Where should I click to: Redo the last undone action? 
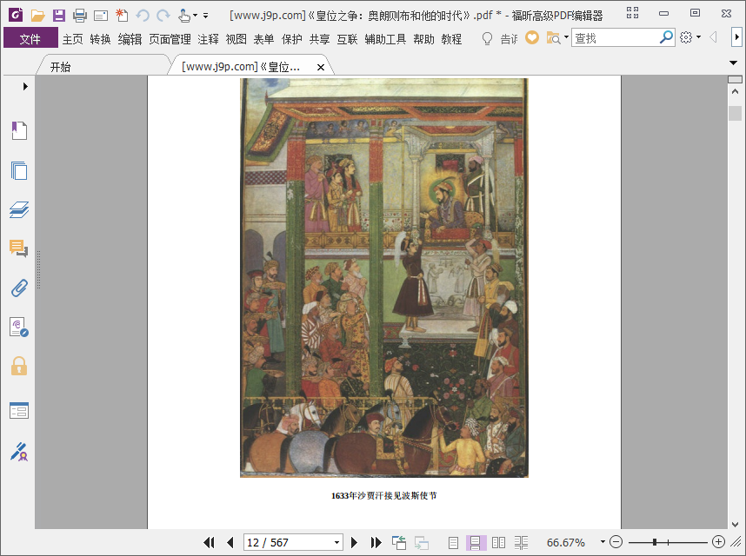163,16
